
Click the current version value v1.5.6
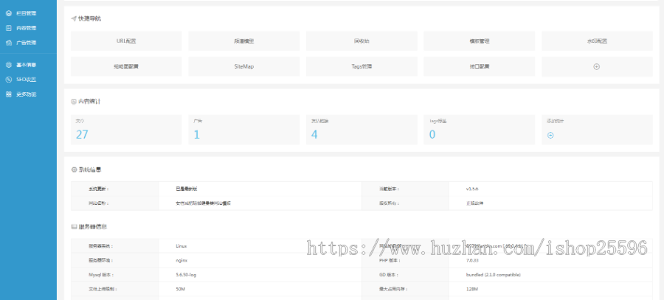tap(472, 189)
